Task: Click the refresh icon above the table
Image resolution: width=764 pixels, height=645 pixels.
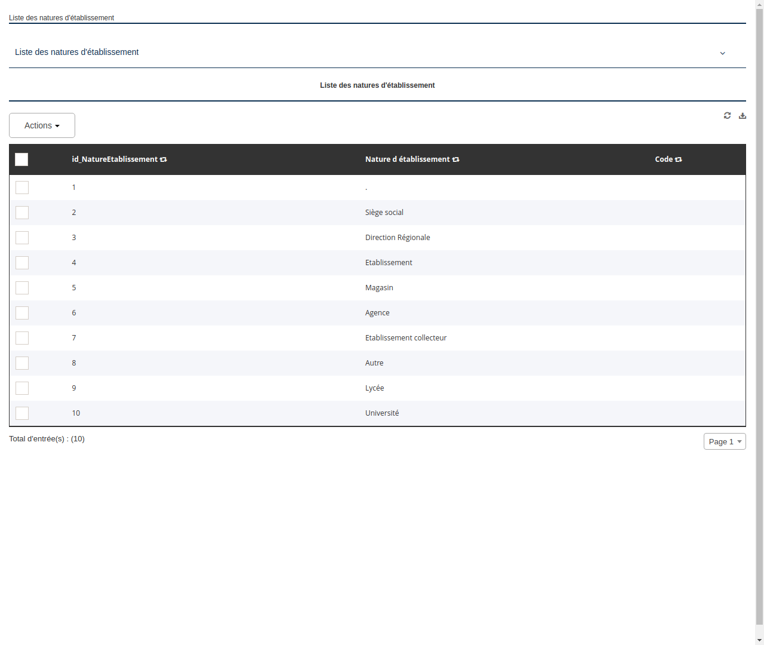Action: [x=727, y=115]
